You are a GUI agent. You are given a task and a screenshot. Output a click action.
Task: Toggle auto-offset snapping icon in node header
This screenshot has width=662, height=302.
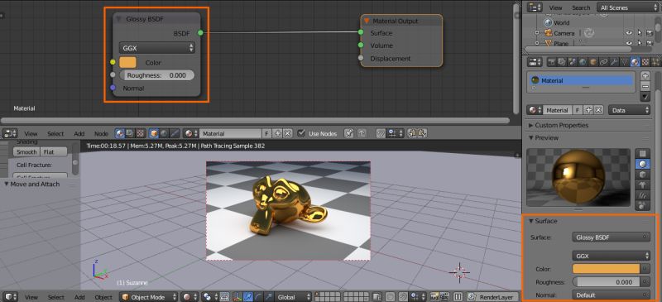381,133
